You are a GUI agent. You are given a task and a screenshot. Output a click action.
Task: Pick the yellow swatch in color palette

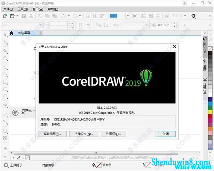pos(210,112)
